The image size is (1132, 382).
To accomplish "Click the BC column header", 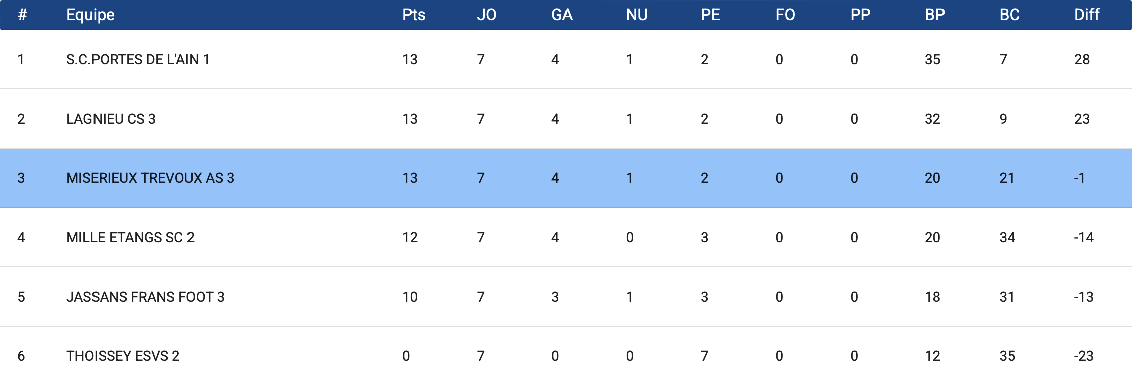I will 1009,15.
